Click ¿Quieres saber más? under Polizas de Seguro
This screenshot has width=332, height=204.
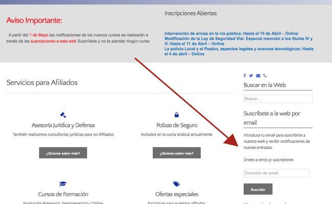(x=177, y=153)
